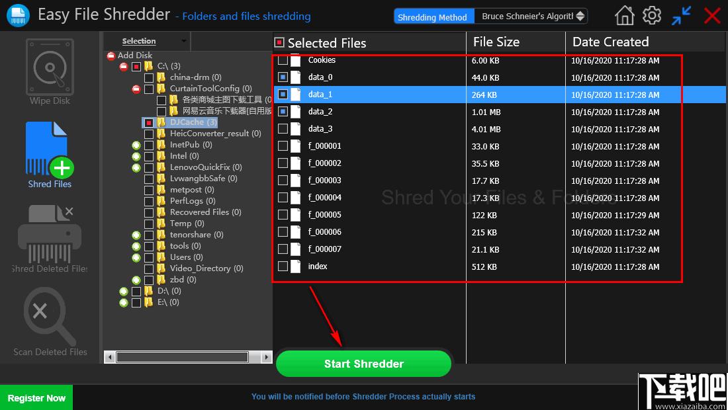Click the D:\ drive folder icon

pyautogui.click(x=148, y=291)
